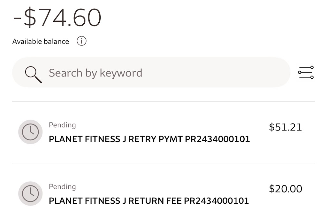Tap the clock icon for RETURN FEE transaction
327x220 pixels.
[x=30, y=193]
